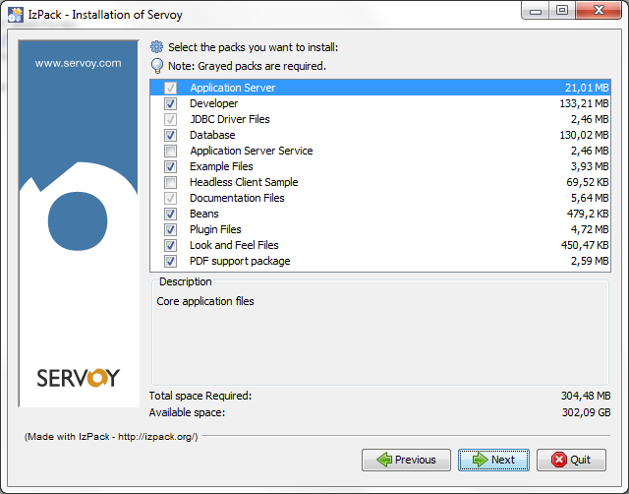Click the green arrow on Next button
Screen dimensions: 629x494
pos(481,459)
